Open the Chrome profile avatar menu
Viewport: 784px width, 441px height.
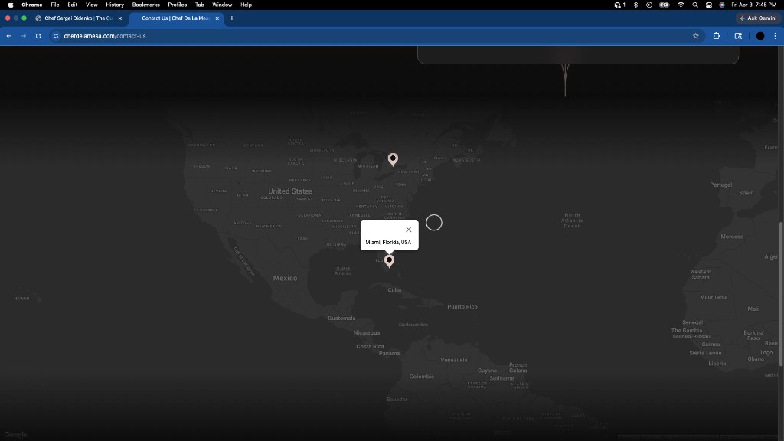click(x=759, y=36)
